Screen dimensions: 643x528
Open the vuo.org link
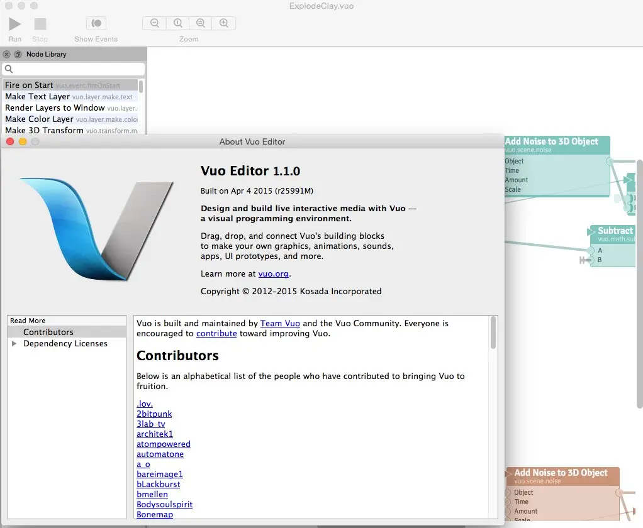274,273
